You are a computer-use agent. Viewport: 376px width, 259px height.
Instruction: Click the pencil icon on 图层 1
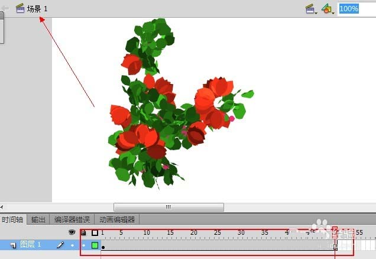pyautogui.click(x=60, y=244)
